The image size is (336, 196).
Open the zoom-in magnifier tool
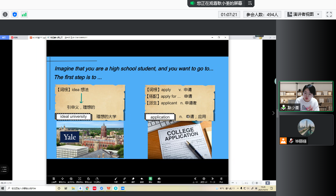tap(71, 180)
